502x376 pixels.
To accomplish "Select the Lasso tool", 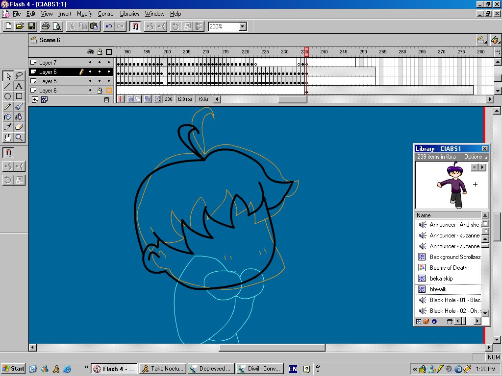I will point(19,76).
